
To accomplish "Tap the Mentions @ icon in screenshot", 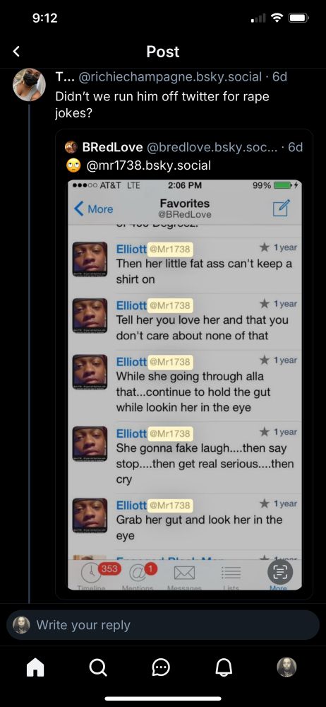I will (137, 573).
